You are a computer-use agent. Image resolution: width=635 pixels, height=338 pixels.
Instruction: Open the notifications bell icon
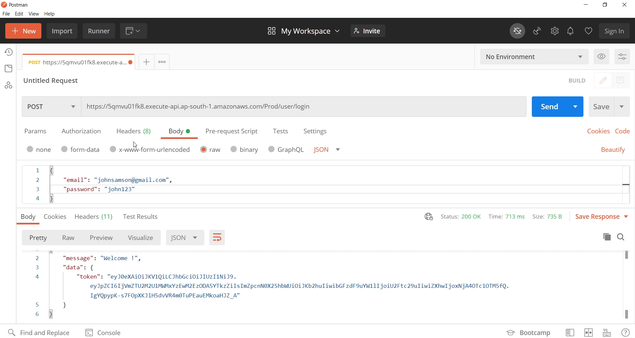pyautogui.click(x=571, y=31)
